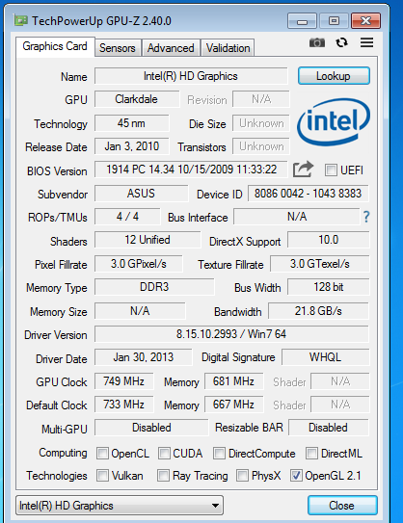Click the Intel logo image
The image size is (403, 523).
[334, 123]
